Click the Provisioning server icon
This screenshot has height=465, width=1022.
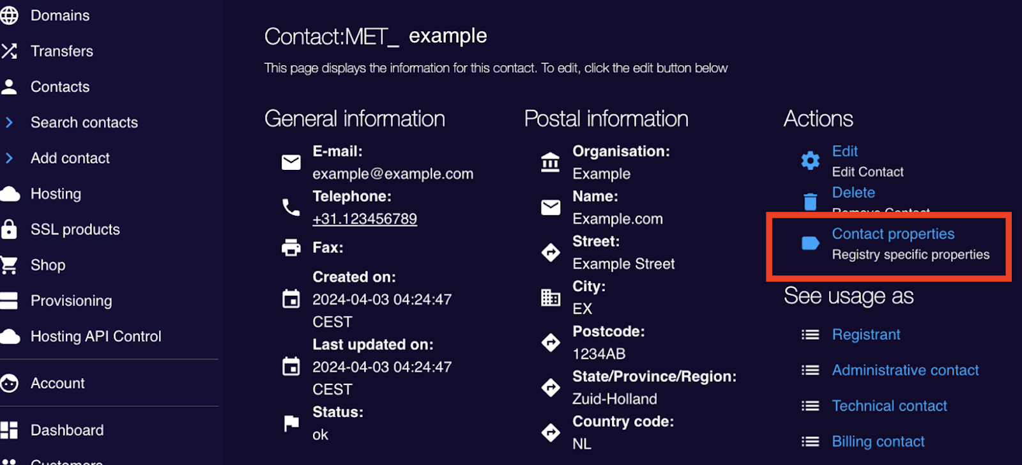coord(9,301)
